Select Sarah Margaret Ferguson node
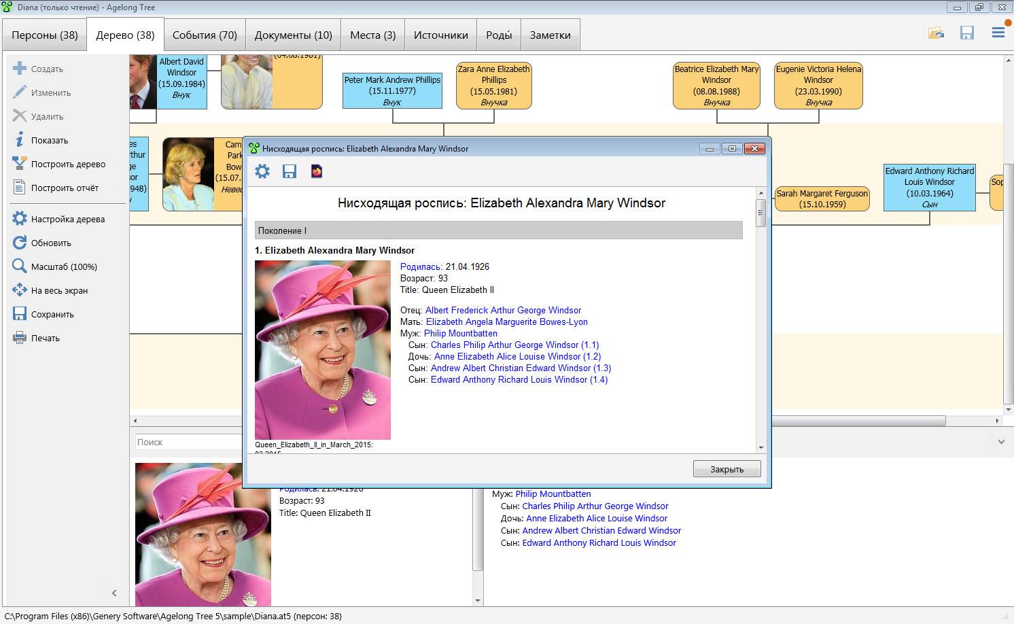 coord(822,198)
